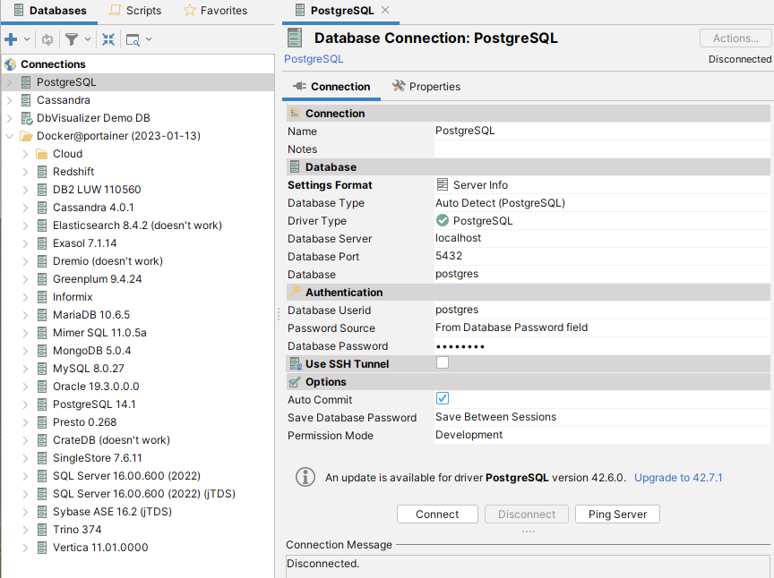
Task: Open the Scripts tab
Action: click(x=135, y=11)
